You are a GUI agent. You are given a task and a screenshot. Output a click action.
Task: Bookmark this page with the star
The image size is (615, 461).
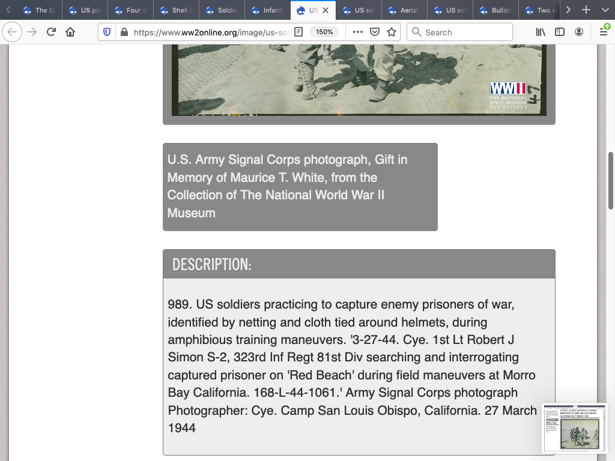point(392,32)
